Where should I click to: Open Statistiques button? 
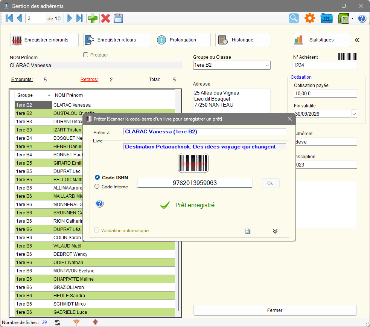pos(322,40)
